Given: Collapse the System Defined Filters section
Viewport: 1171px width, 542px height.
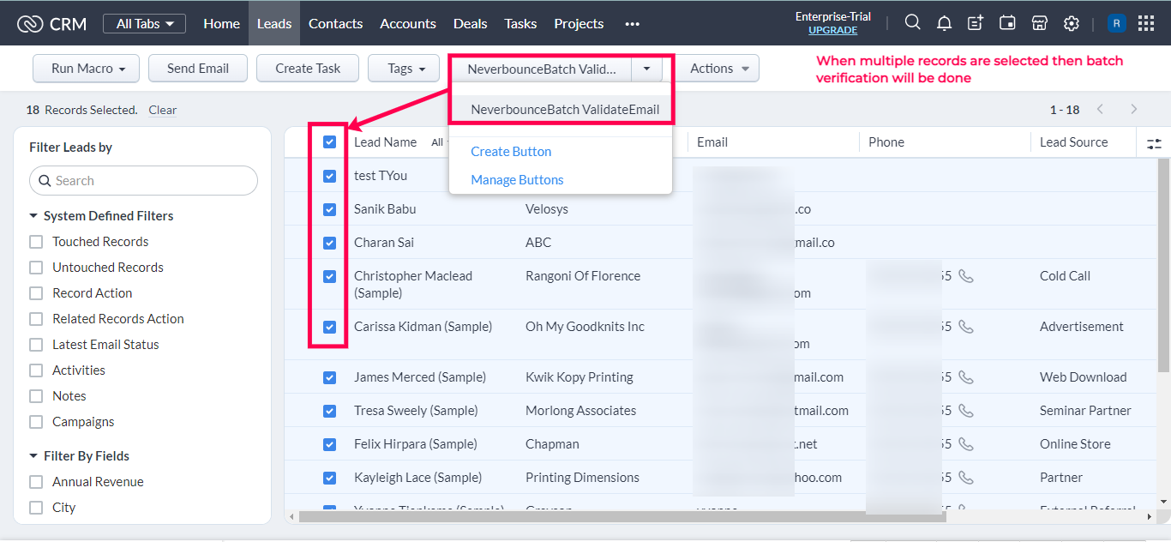Looking at the screenshot, I should coord(34,216).
